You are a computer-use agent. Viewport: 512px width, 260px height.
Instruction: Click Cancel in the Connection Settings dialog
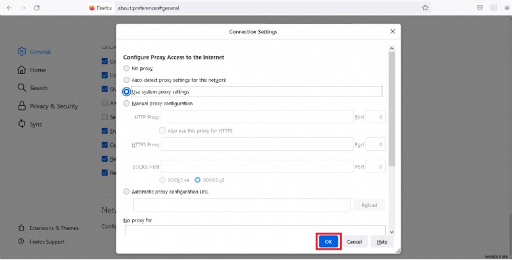tap(355, 241)
